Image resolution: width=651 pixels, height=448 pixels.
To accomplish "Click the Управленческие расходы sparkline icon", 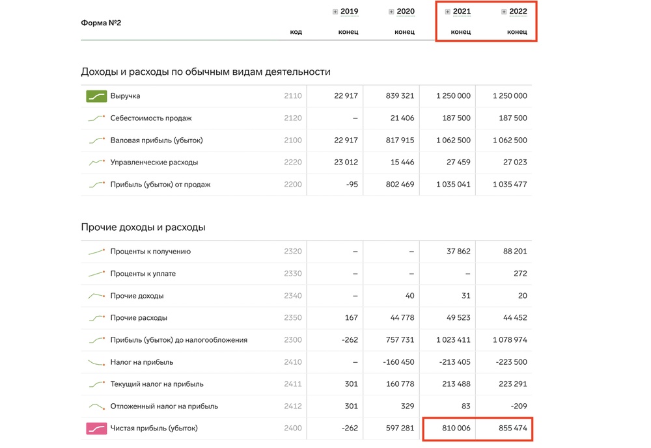I will click(96, 163).
